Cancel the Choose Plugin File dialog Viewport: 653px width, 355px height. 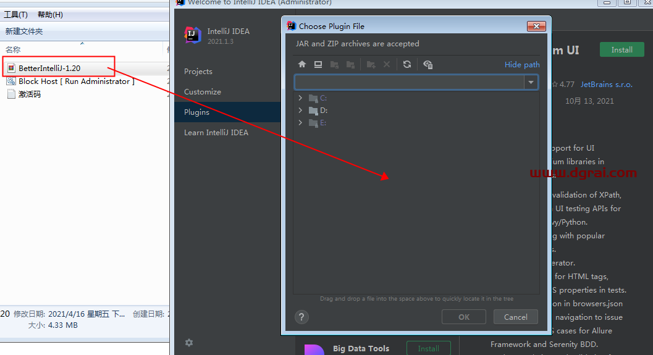[x=516, y=317]
